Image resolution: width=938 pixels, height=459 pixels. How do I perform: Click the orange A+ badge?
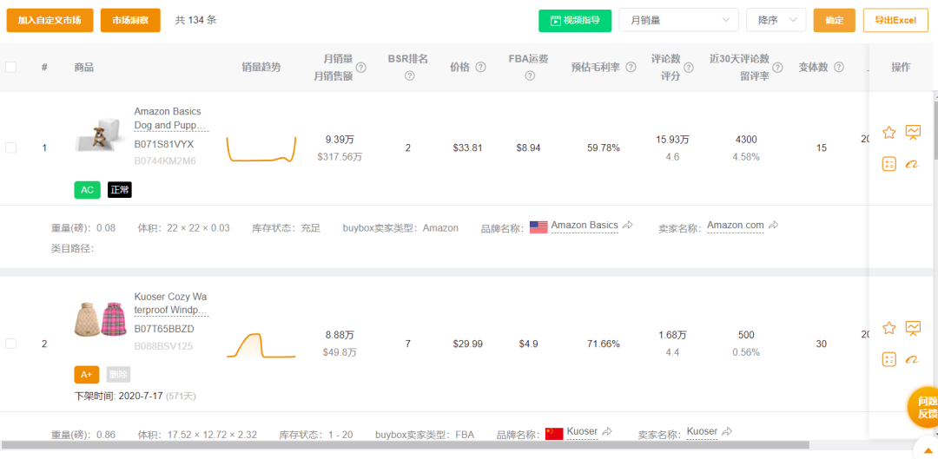click(87, 375)
